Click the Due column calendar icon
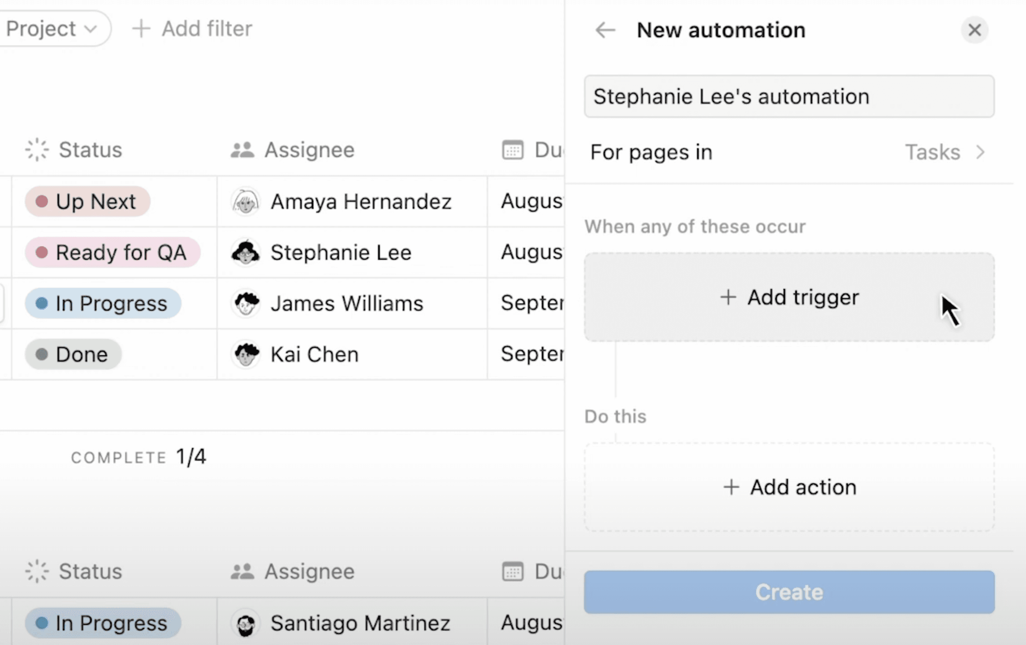This screenshot has width=1026, height=645. [513, 150]
